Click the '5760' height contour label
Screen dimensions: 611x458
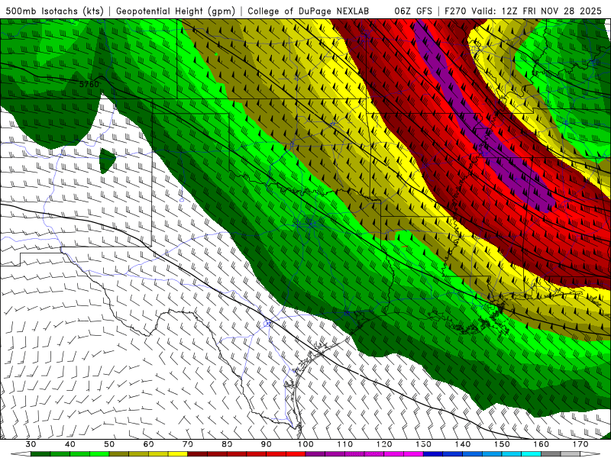[89, 84]
